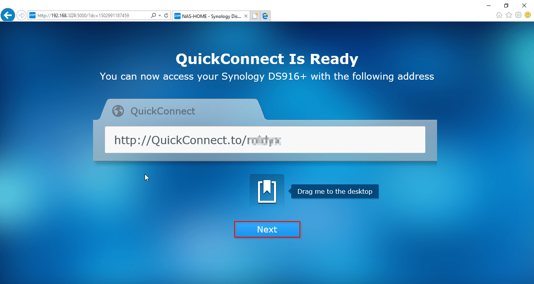Screen dimensions: 534x284
Task: Close the NAS-HOME Synology tab
Action: (245, 16)
